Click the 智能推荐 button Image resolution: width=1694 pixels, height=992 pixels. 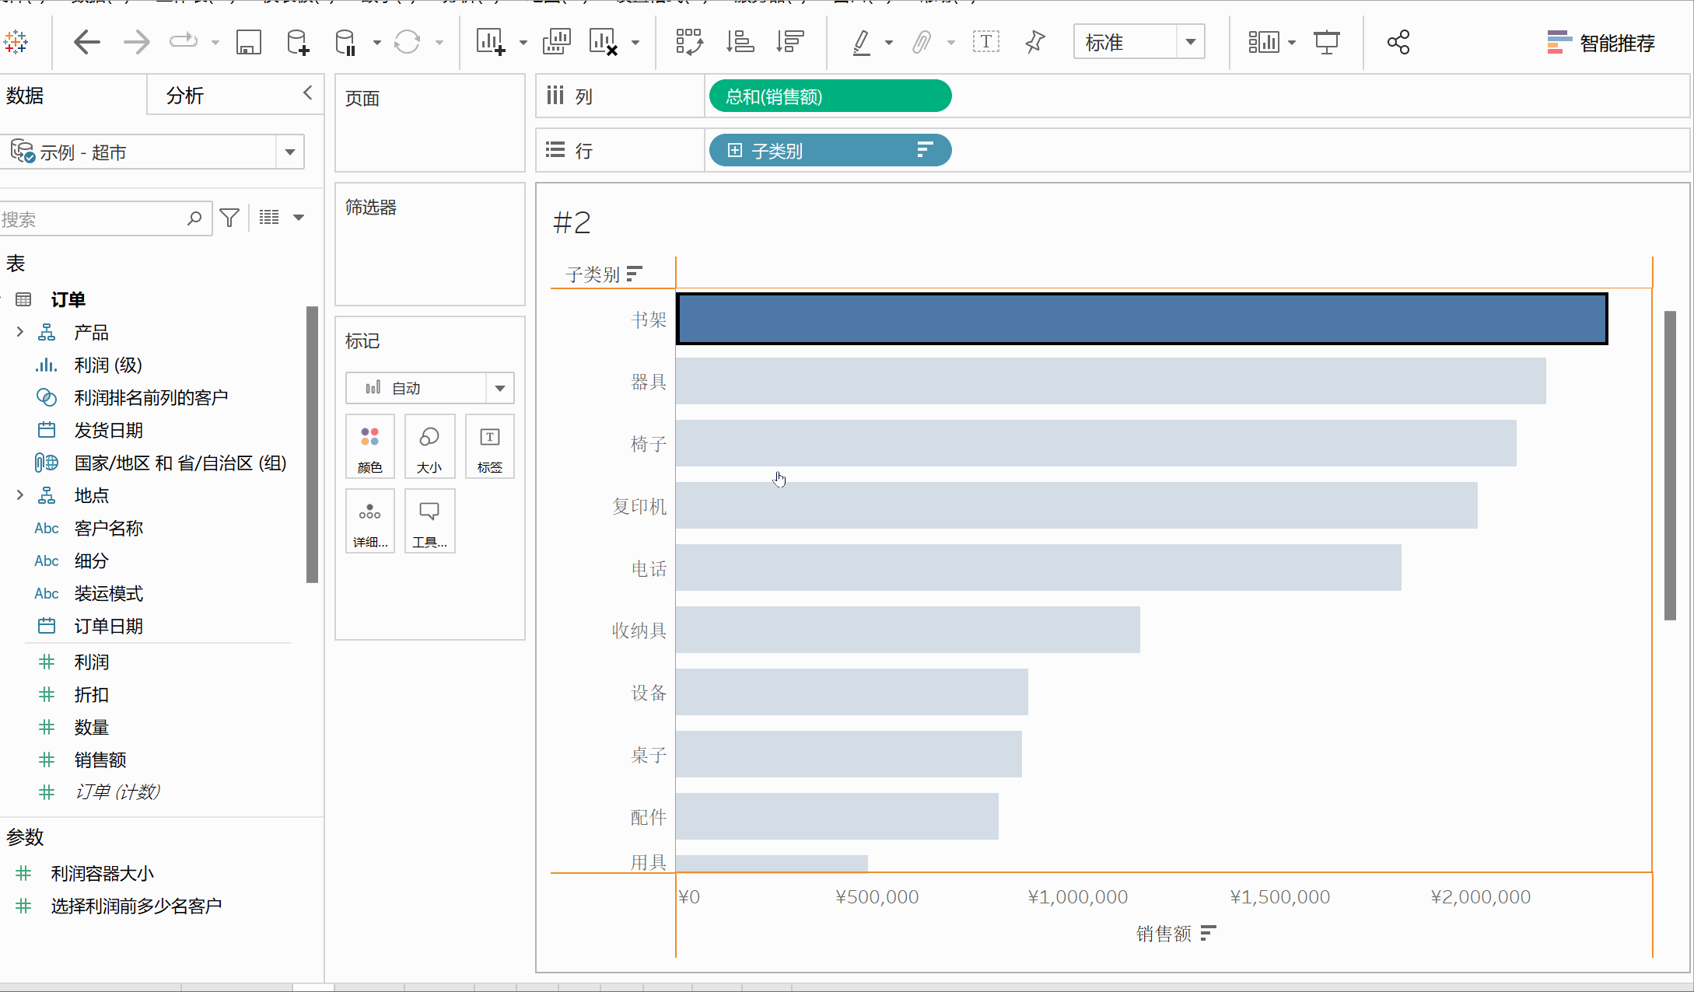click(x=1615, y=43)
